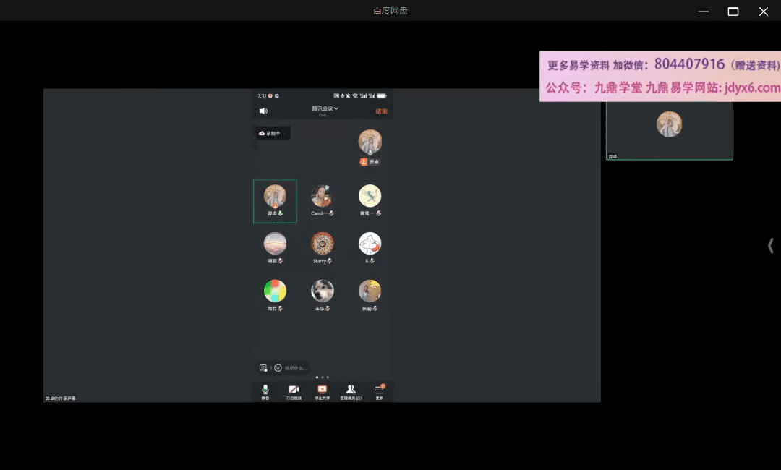
Task: Select the Starry participant avatar
Action: click(322, 244)
